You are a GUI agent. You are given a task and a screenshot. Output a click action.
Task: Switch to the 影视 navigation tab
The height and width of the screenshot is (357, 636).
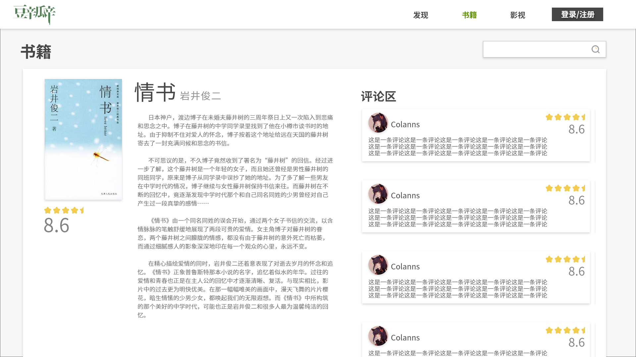[x=517, y=15]
